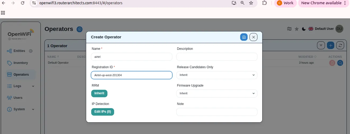Sort the table by NAME column

[x=53, y=57]
